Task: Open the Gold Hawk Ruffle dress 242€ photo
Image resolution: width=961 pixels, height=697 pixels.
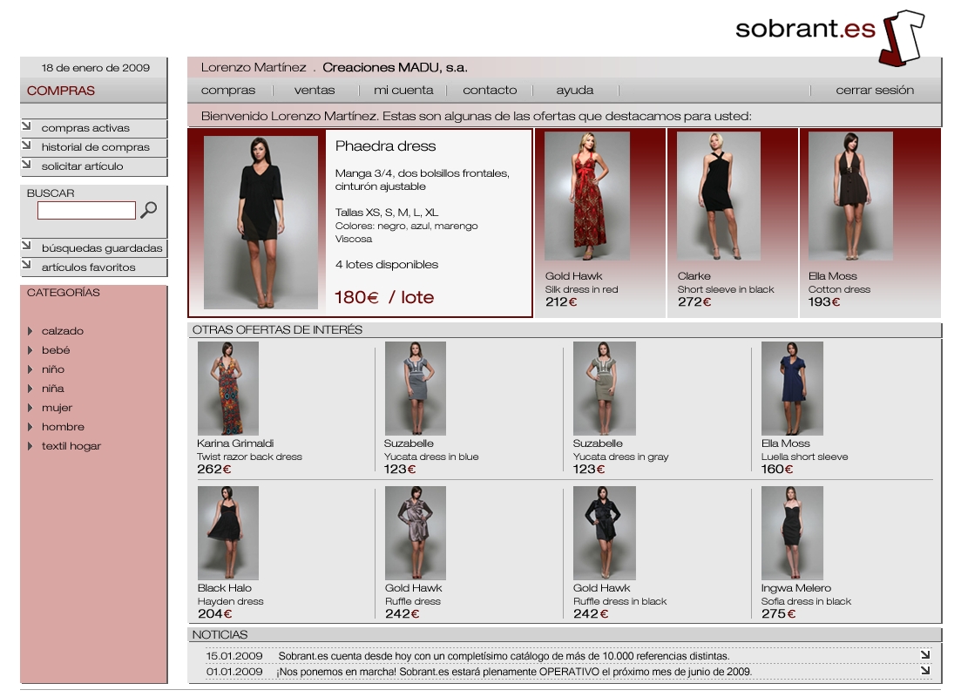Action: (x=416, y=533)
